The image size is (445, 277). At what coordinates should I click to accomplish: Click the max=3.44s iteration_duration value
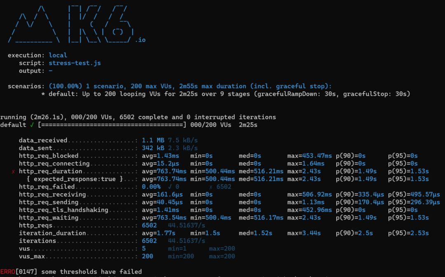point(304,233)
